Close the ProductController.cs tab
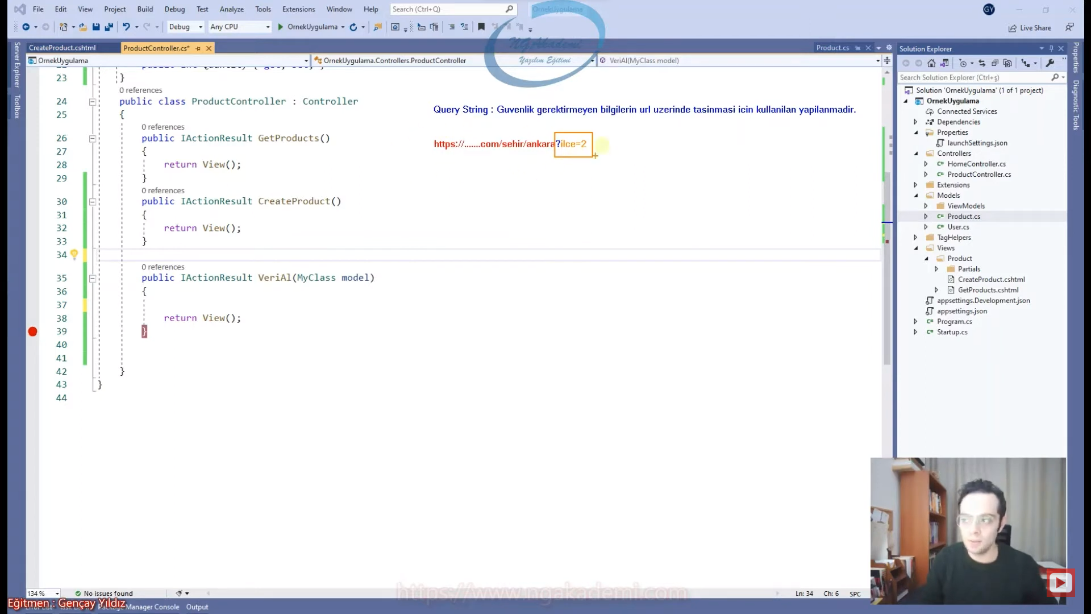 209,48
